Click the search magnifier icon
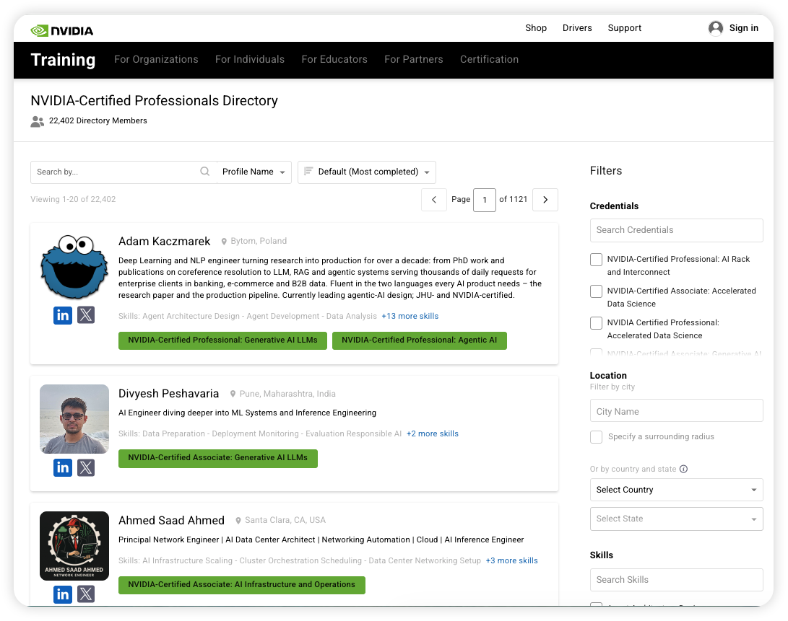This screenshot has width=788, height=621. pos(204,172)
